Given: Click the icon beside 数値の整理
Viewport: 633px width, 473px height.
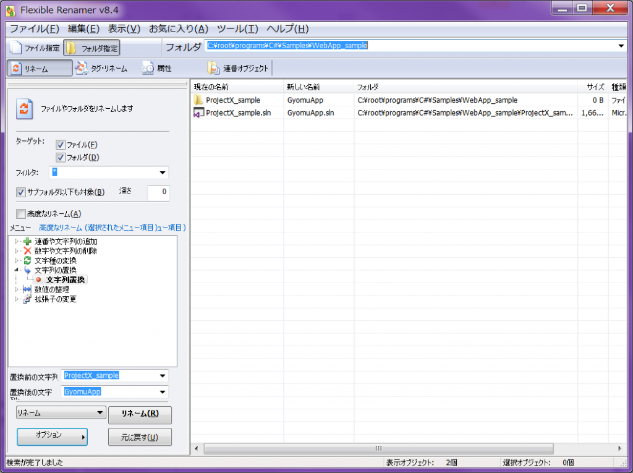Looking at the screenshot, I should coord(27,289).
